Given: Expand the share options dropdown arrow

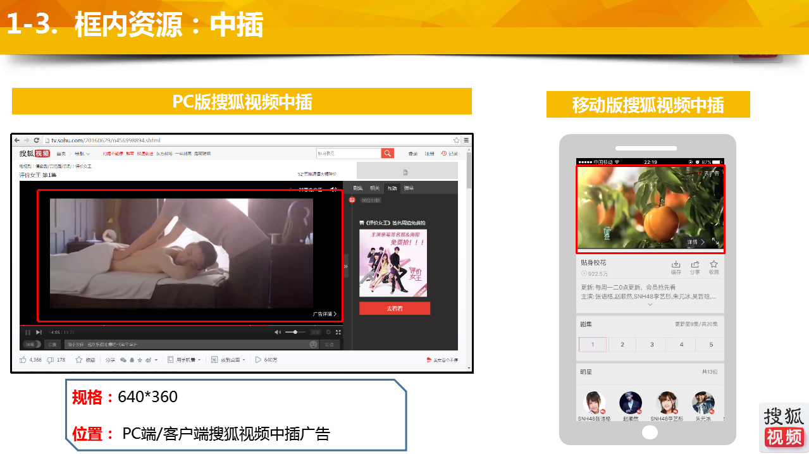Looking at the screenshot, I should [156, 360].
